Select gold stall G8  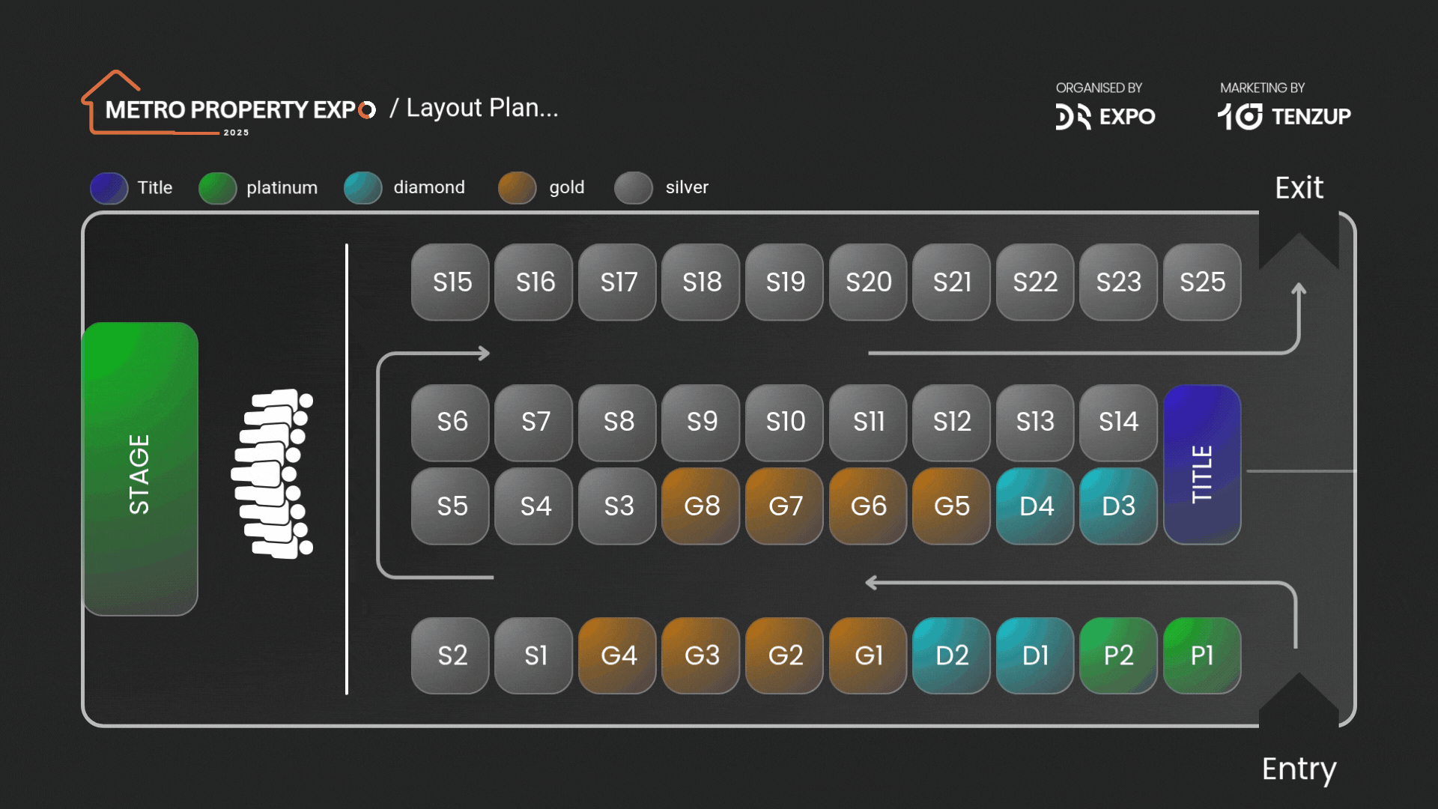coord(702,506)
